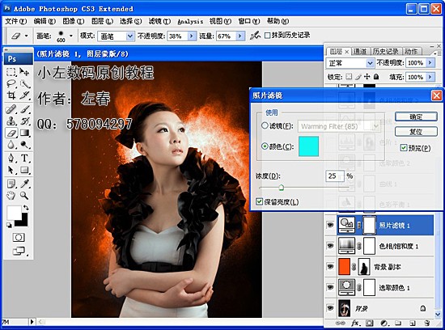The height and width of the screenshot is (330, 445).
Task: Click the 确定 button
Action: [x=416, y=116]
